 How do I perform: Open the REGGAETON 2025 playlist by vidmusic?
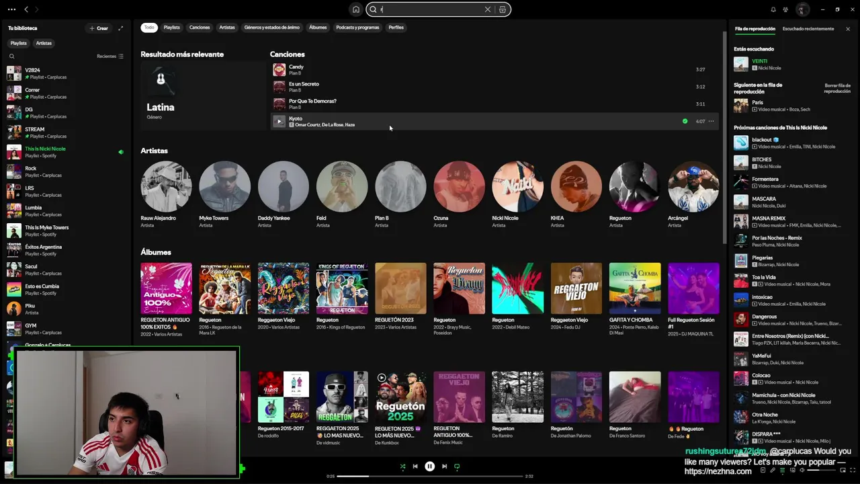click(342, 408)
